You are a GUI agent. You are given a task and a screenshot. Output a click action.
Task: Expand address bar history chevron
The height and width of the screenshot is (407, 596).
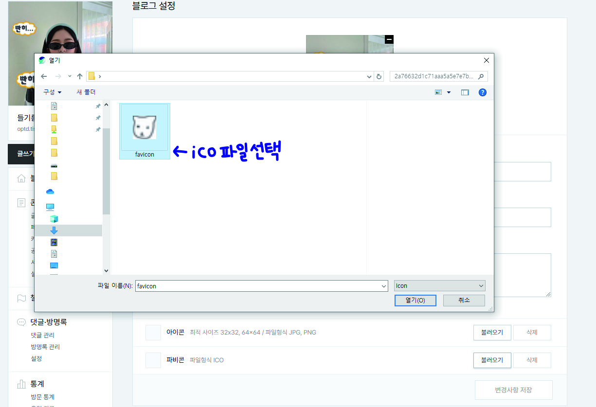coord(369,76)
